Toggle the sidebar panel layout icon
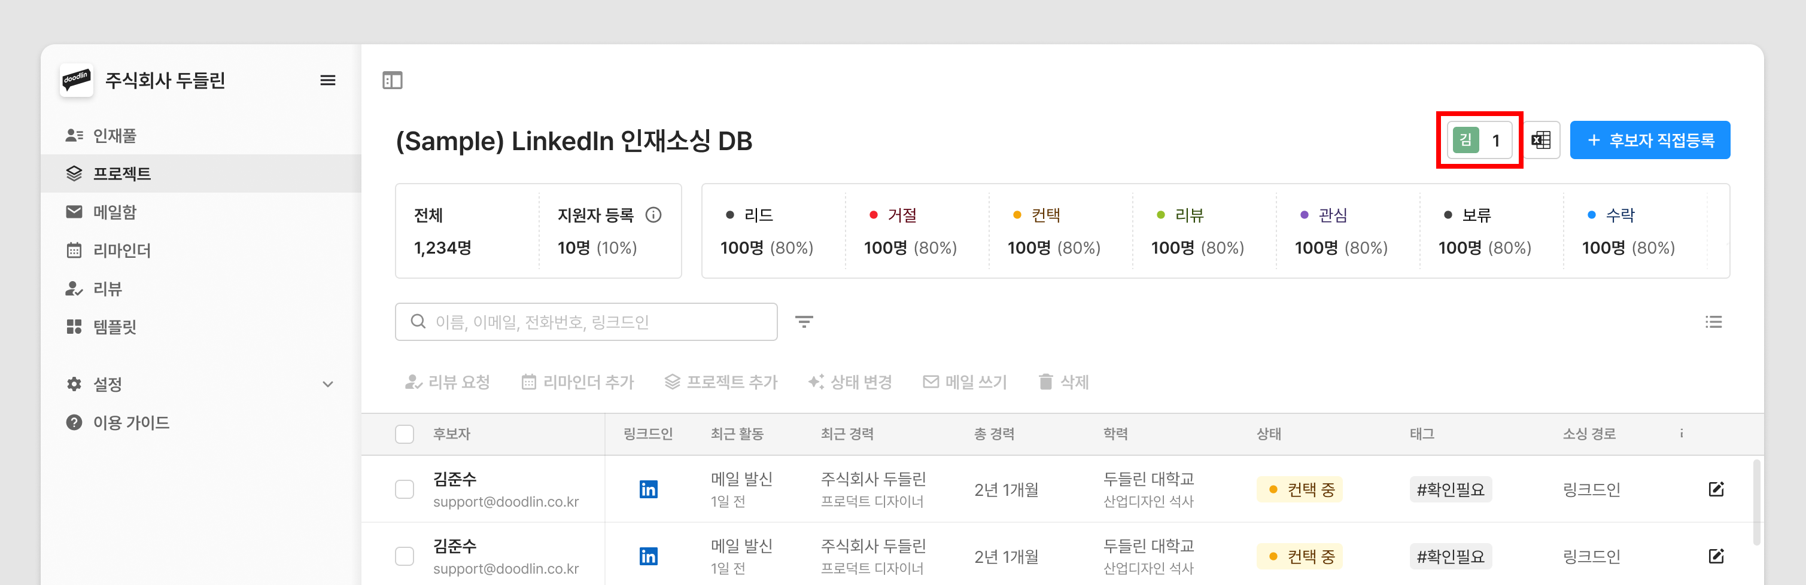This screenshot has height=585, width=1806. tap(393, 81)
